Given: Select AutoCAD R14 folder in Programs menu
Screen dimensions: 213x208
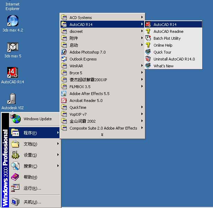Looking at the screenshot, I should point(102,24).
